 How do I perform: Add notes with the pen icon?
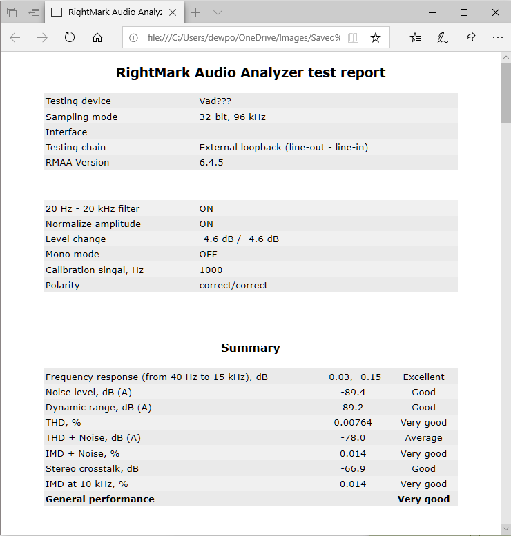coord(442,38)
